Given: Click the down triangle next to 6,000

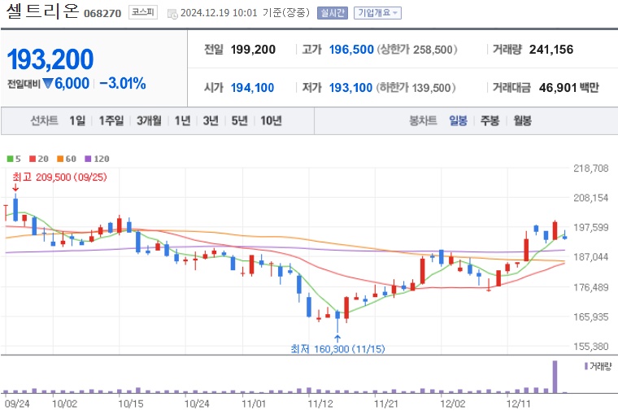Looking at the screenshot, I should pos(48,84).
